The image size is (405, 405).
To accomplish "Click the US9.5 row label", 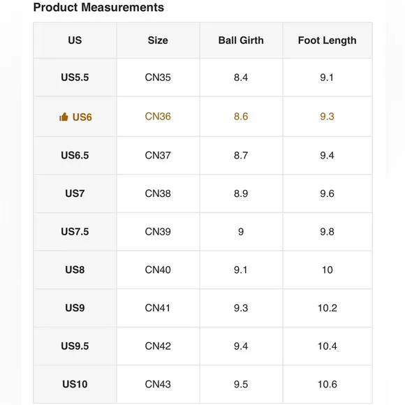I will tap(75, 346).
